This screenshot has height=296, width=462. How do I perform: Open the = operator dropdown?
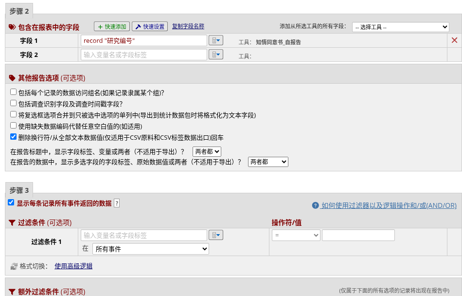click(296, 235)
